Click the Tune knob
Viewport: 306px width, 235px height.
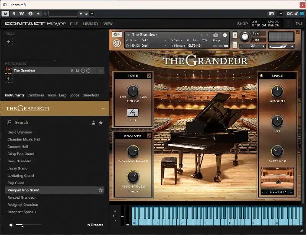[245, 36]
